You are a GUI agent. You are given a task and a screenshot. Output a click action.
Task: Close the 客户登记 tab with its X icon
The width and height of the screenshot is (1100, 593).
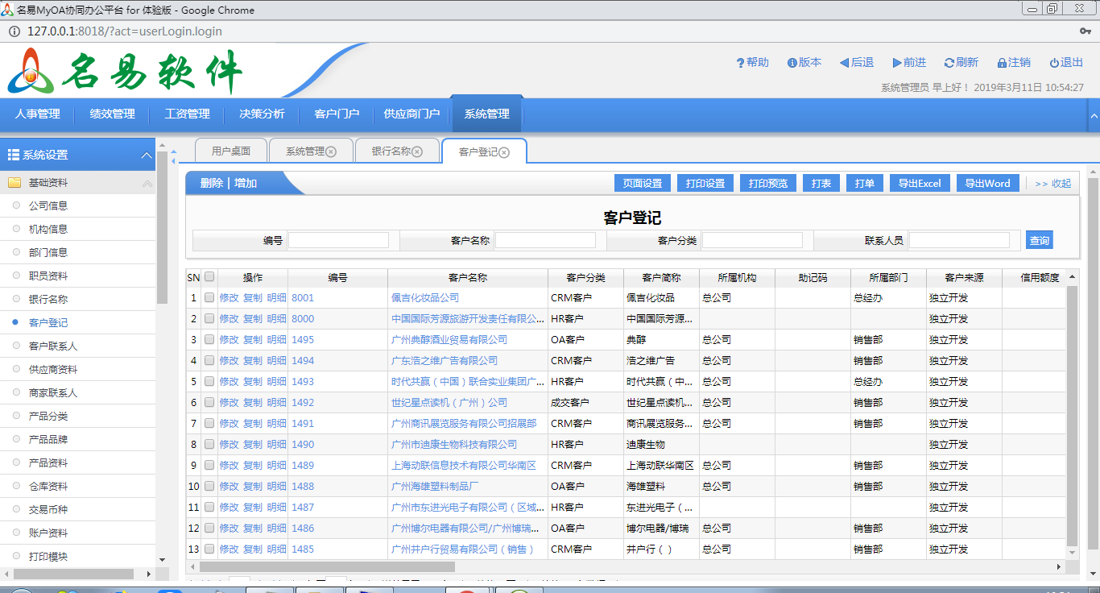[504, 152]
